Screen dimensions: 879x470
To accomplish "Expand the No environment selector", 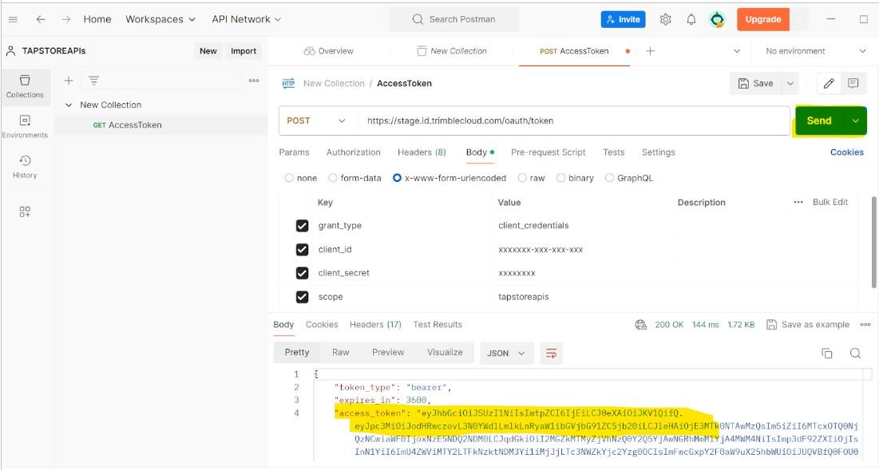I will pos(815,51).
